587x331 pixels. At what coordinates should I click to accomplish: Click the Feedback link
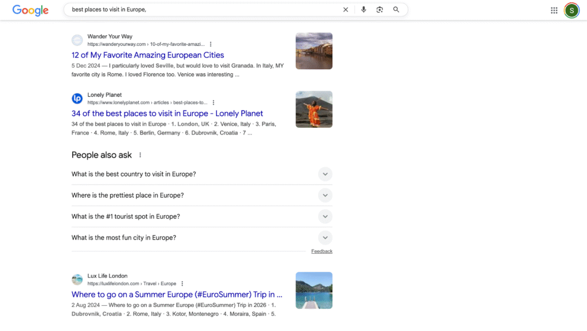tap(322, 251)
